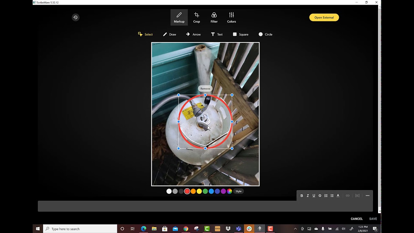Open Cortana from the taskbar
Viewport: 414px width, 233px height.
click(122, 229)
